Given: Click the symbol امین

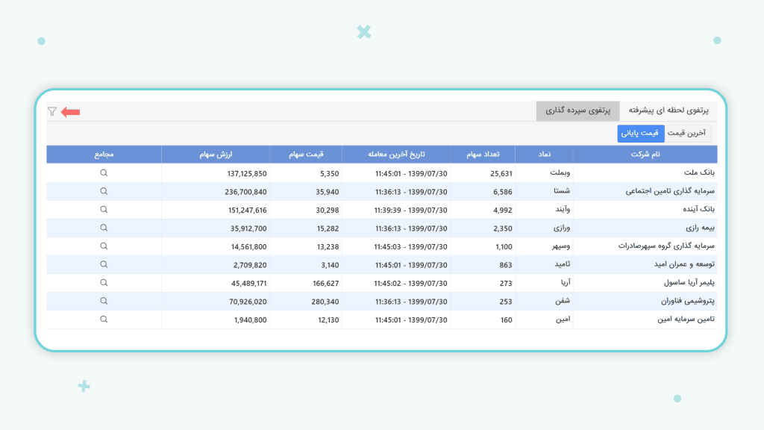Looking at the screenshot, I should click(x=563, y=319).
